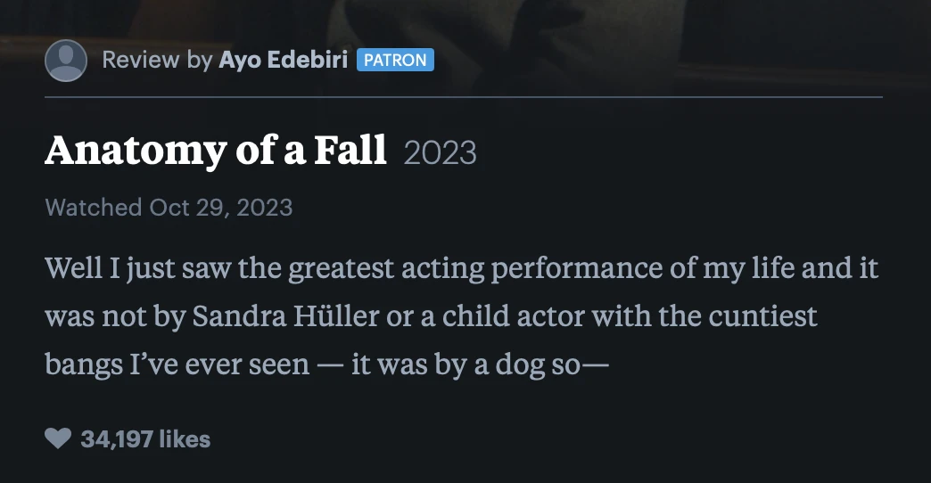Click the blue PATRON badge
The height and width of the screenshot is (483, 931).
395,61
